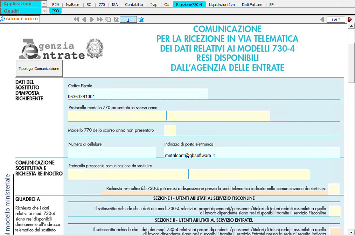This screenshot has width=355, height=236.
Task: Click the Agenzia Entrate logo
Action: 61,49
